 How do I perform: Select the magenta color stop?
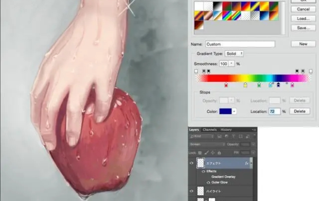click(x=292, y=85)
